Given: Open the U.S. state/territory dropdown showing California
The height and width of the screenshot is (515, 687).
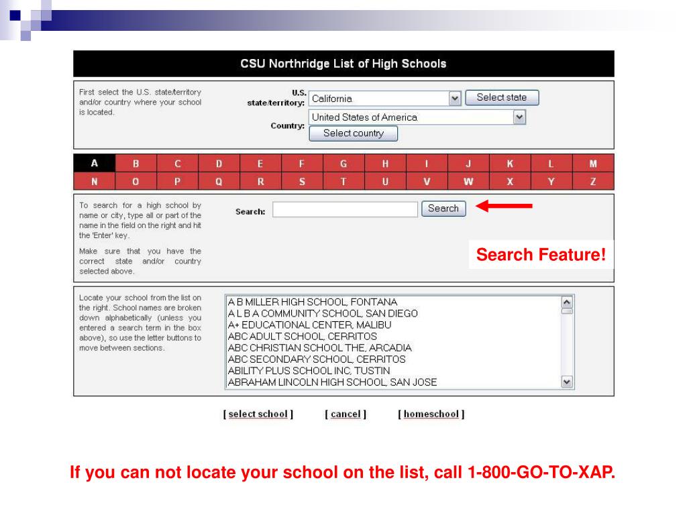Looking at the screenshot, I should pos(384,99).
